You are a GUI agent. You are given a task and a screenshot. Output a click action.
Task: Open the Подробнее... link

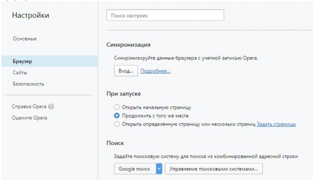click(155, 71)
